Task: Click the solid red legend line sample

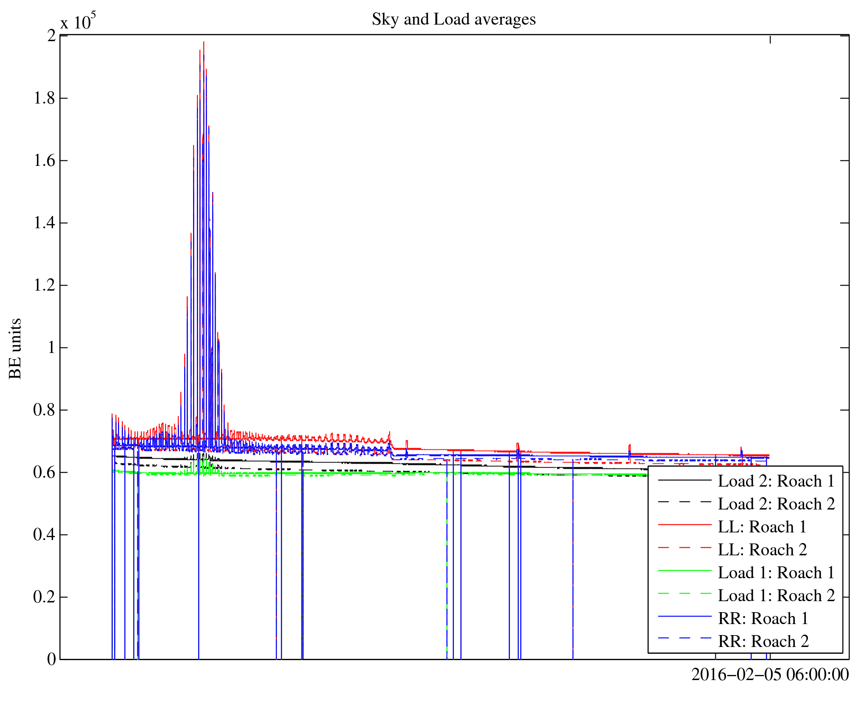Action: coord(684,525)
